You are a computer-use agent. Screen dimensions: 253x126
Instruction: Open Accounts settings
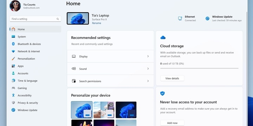(35, 73)
